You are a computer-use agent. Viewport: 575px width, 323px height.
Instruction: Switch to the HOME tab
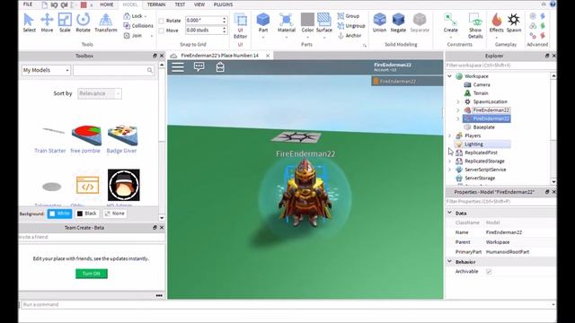tap(107, 4)
